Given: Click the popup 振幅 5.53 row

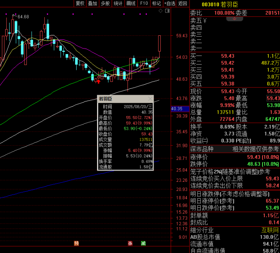Looking at the screenshot, I should pos(126,156).
